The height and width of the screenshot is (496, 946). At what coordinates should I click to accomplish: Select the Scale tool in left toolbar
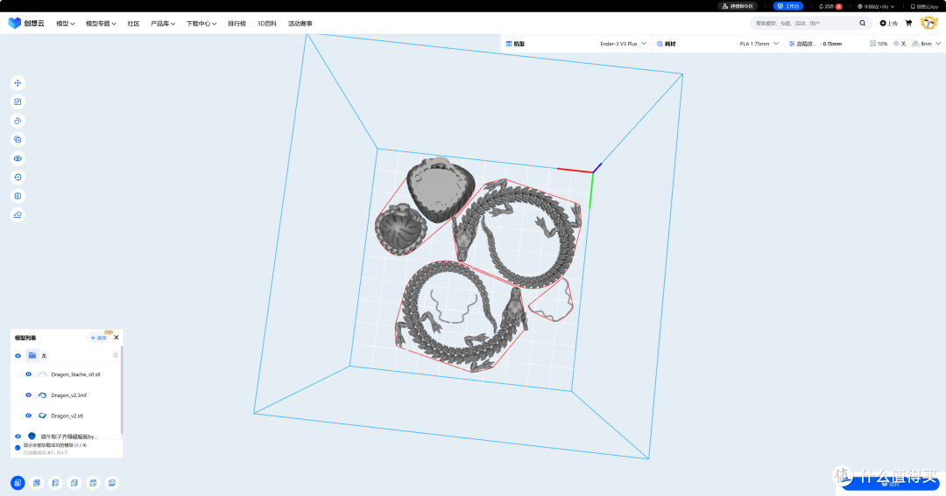click(x=18, y=101)
